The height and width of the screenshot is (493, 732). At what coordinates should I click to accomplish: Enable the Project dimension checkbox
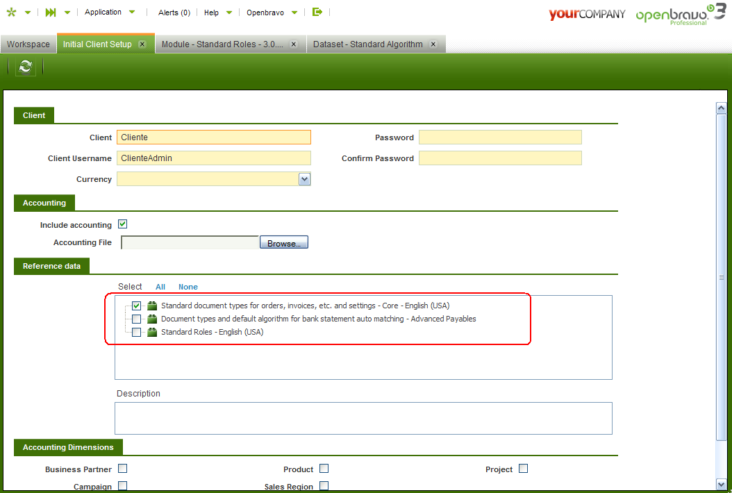524,468
